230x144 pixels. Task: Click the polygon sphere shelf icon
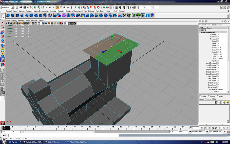point(8,16)
